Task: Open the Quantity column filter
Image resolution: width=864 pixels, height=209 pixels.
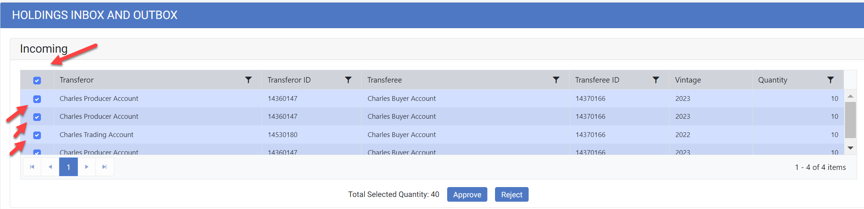Action: pos(830,80)
